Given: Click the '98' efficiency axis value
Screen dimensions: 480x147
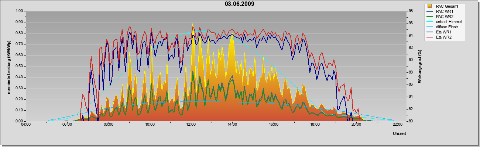Looking at the screenshot, I should coord(410,11).
